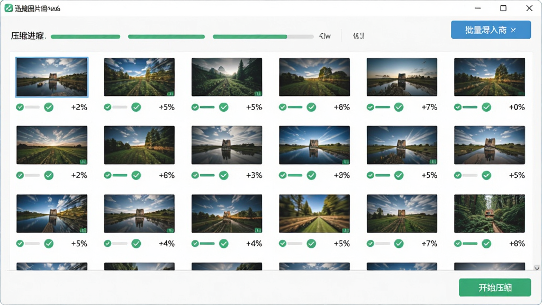Click green badge on top row's second thumbnail
This screenshot has width=542, height=305.
coord(170,93)
